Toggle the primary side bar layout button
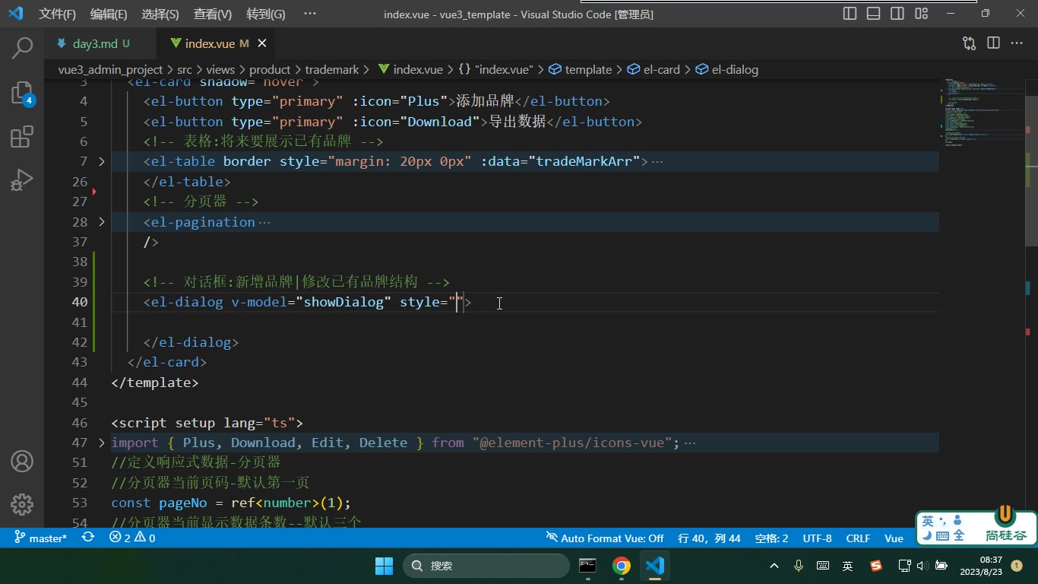1038x584 pixels. pyautogui.click(x=850, y=14)
